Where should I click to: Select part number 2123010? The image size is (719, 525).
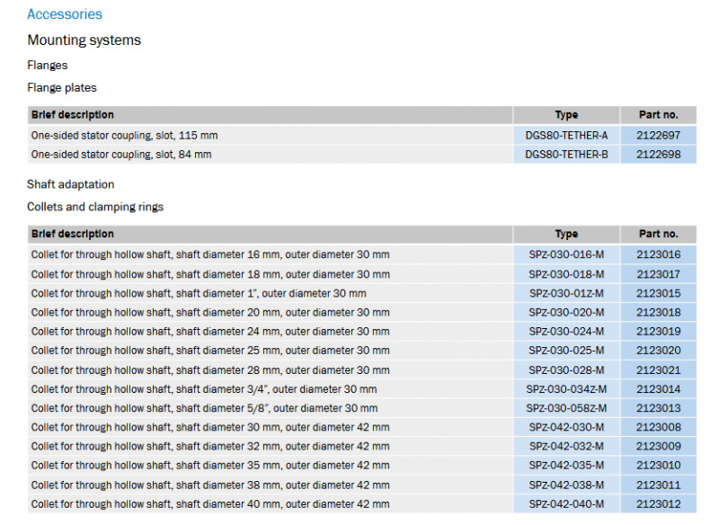click(658, 466)
